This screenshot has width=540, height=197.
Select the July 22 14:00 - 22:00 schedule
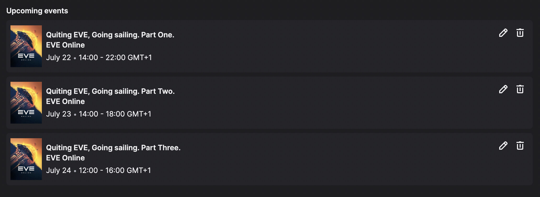(99, 57)
